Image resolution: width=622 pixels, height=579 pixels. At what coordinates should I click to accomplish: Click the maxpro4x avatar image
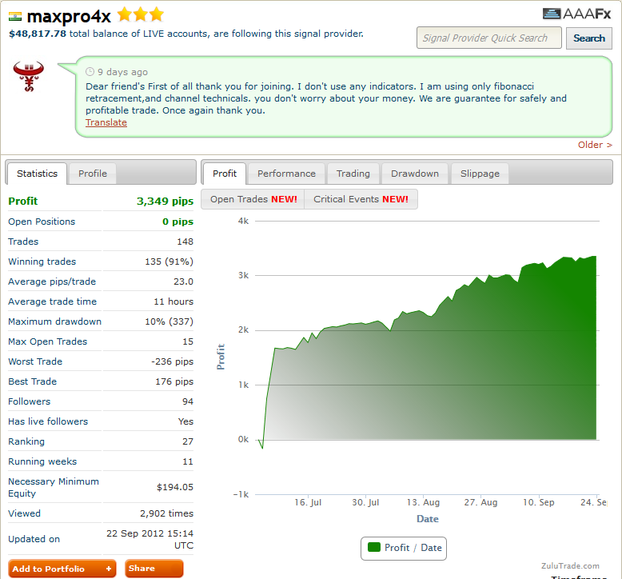tap(28, 76)
